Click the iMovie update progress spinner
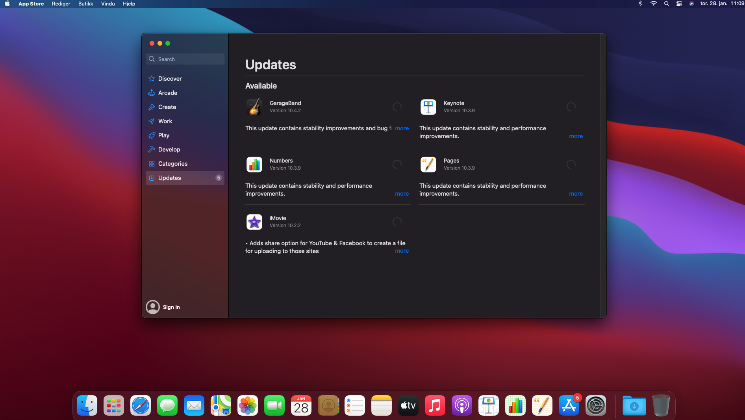 (397, 222)
